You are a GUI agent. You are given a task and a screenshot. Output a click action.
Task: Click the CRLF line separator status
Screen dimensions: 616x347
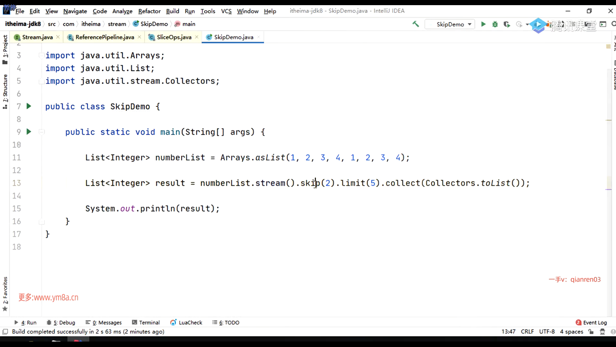527,332
